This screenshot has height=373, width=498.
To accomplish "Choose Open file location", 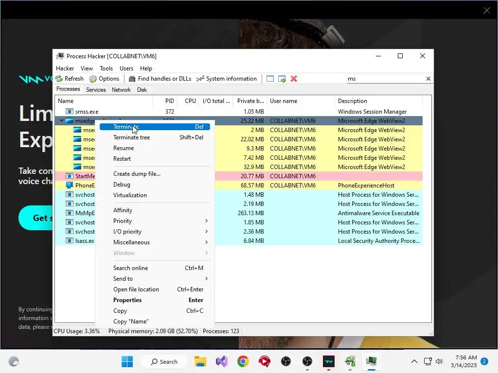I will 155,289.
